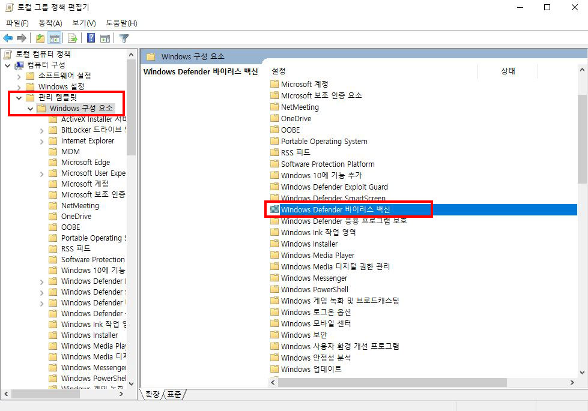Viewport: 588px width, 411px height.
Task: Open filter options with the funnel icon
Action: tap(124, 38)
